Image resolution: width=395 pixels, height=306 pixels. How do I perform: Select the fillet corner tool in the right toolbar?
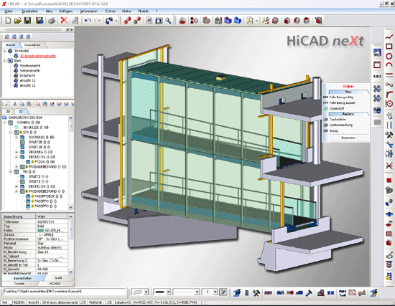coord(389,95)
